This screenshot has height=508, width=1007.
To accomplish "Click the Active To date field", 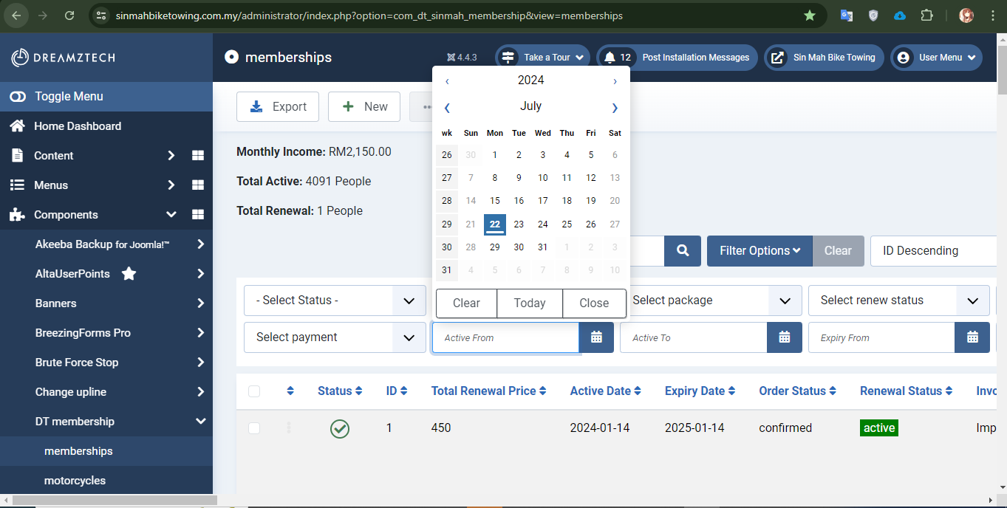I will click(x=694, y=337).
